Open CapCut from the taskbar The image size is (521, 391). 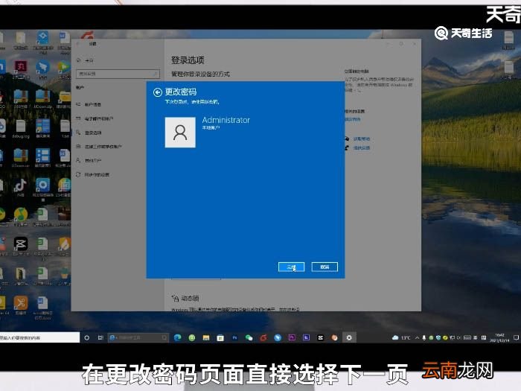point(320,338)
